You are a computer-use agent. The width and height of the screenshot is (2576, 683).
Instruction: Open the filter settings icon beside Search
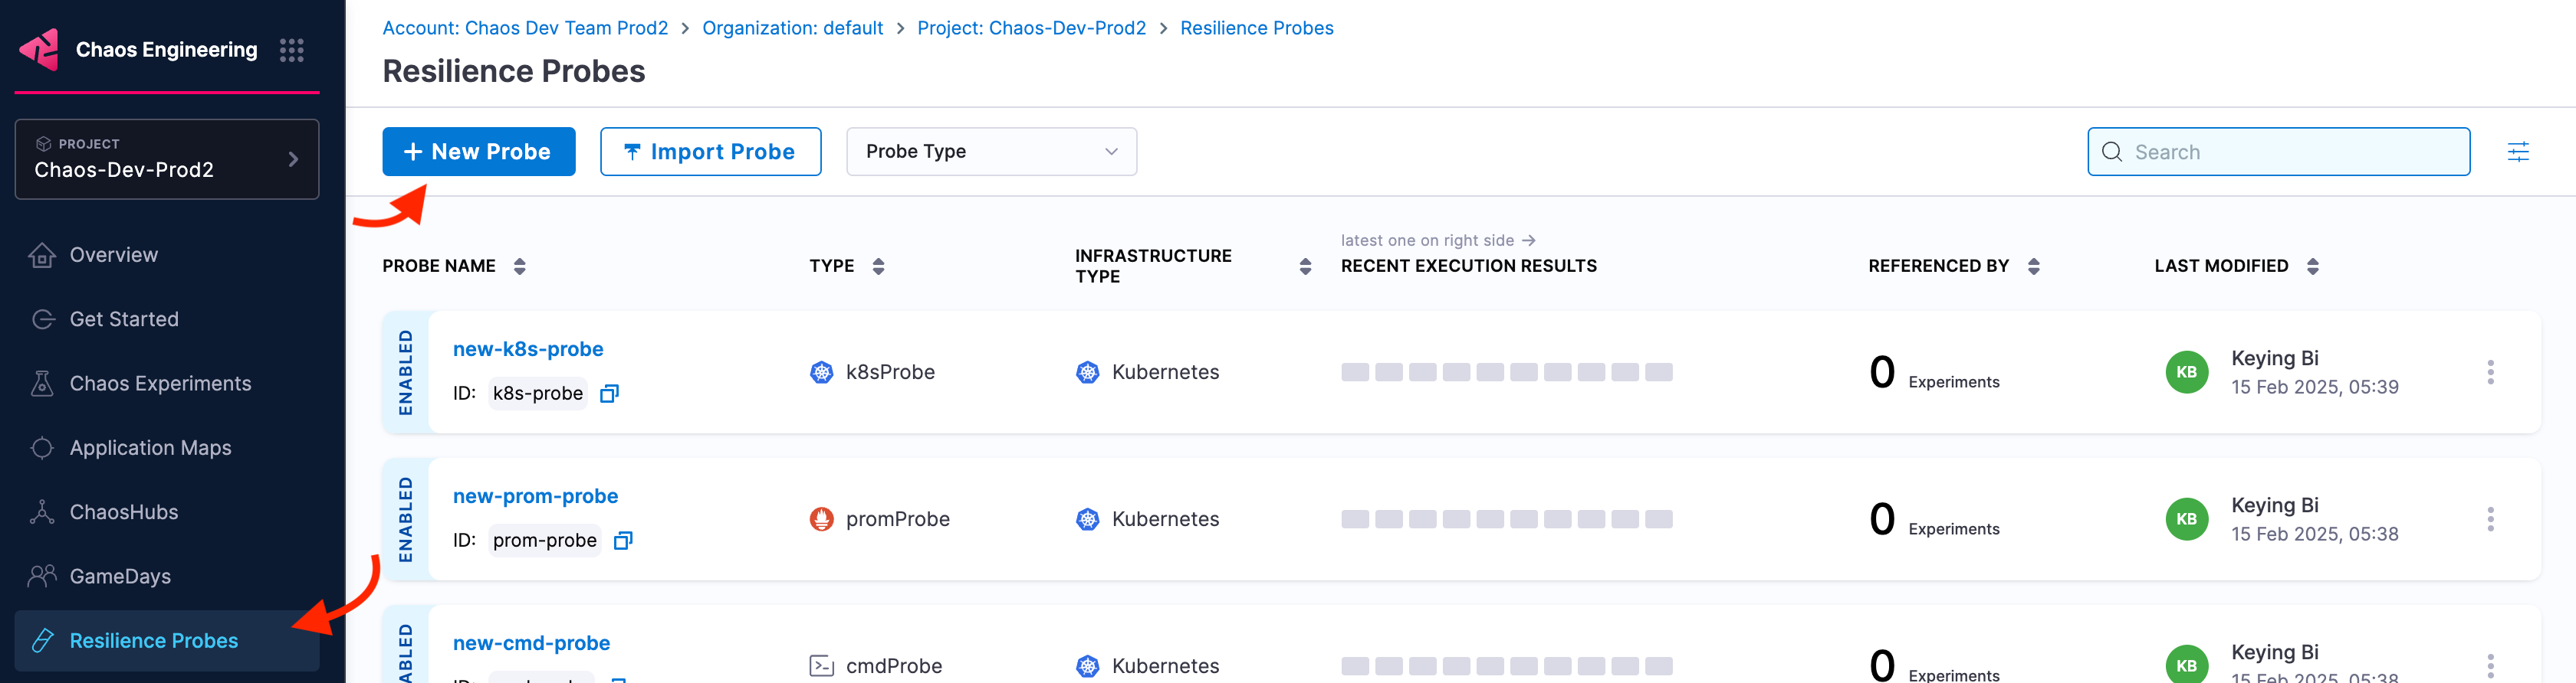pos(2517,152)
